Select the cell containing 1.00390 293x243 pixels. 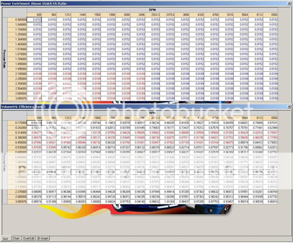167,197
